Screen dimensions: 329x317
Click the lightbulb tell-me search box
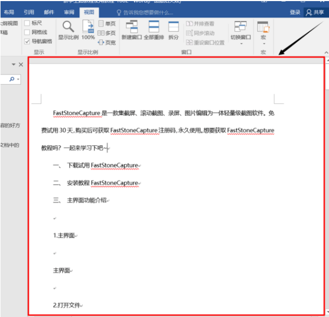[x=145, y=12]
